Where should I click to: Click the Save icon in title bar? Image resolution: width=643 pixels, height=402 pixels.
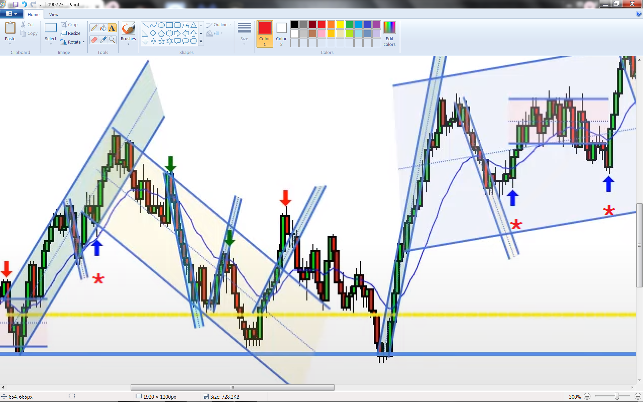click(x=15, y=4)
